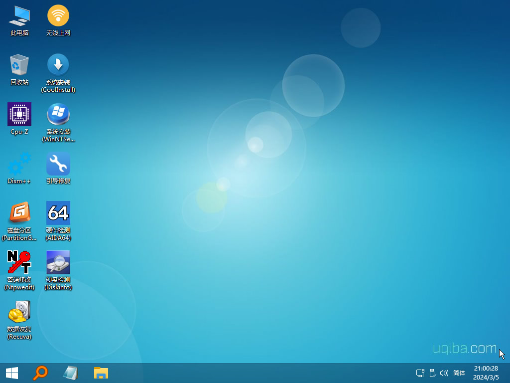Screen dimensions: 510x383
Task: Open the notepad icon in the taskbar
Action: coord(70,373)
